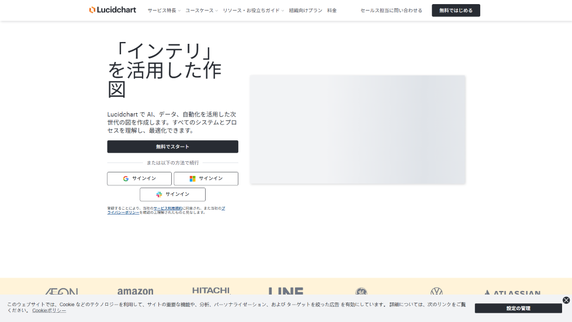Close the cookie banner
572x322 pixels.
point(566,300)
